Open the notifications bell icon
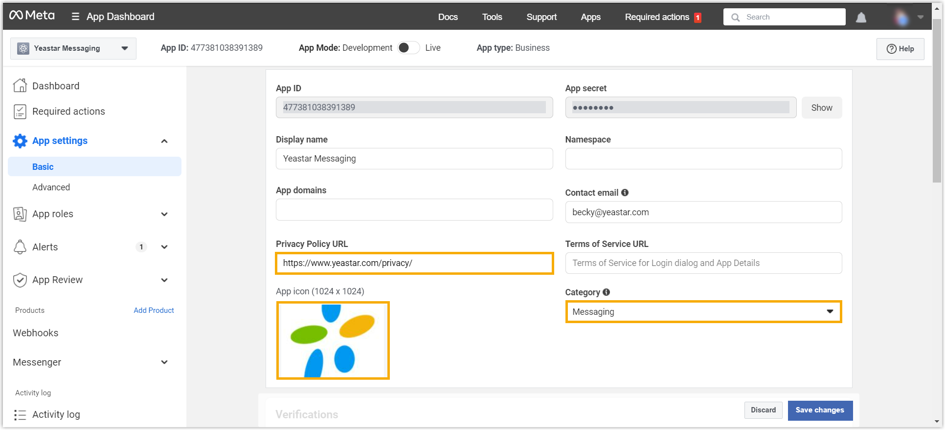Screen dimensions: 945x430 point(861,18)
